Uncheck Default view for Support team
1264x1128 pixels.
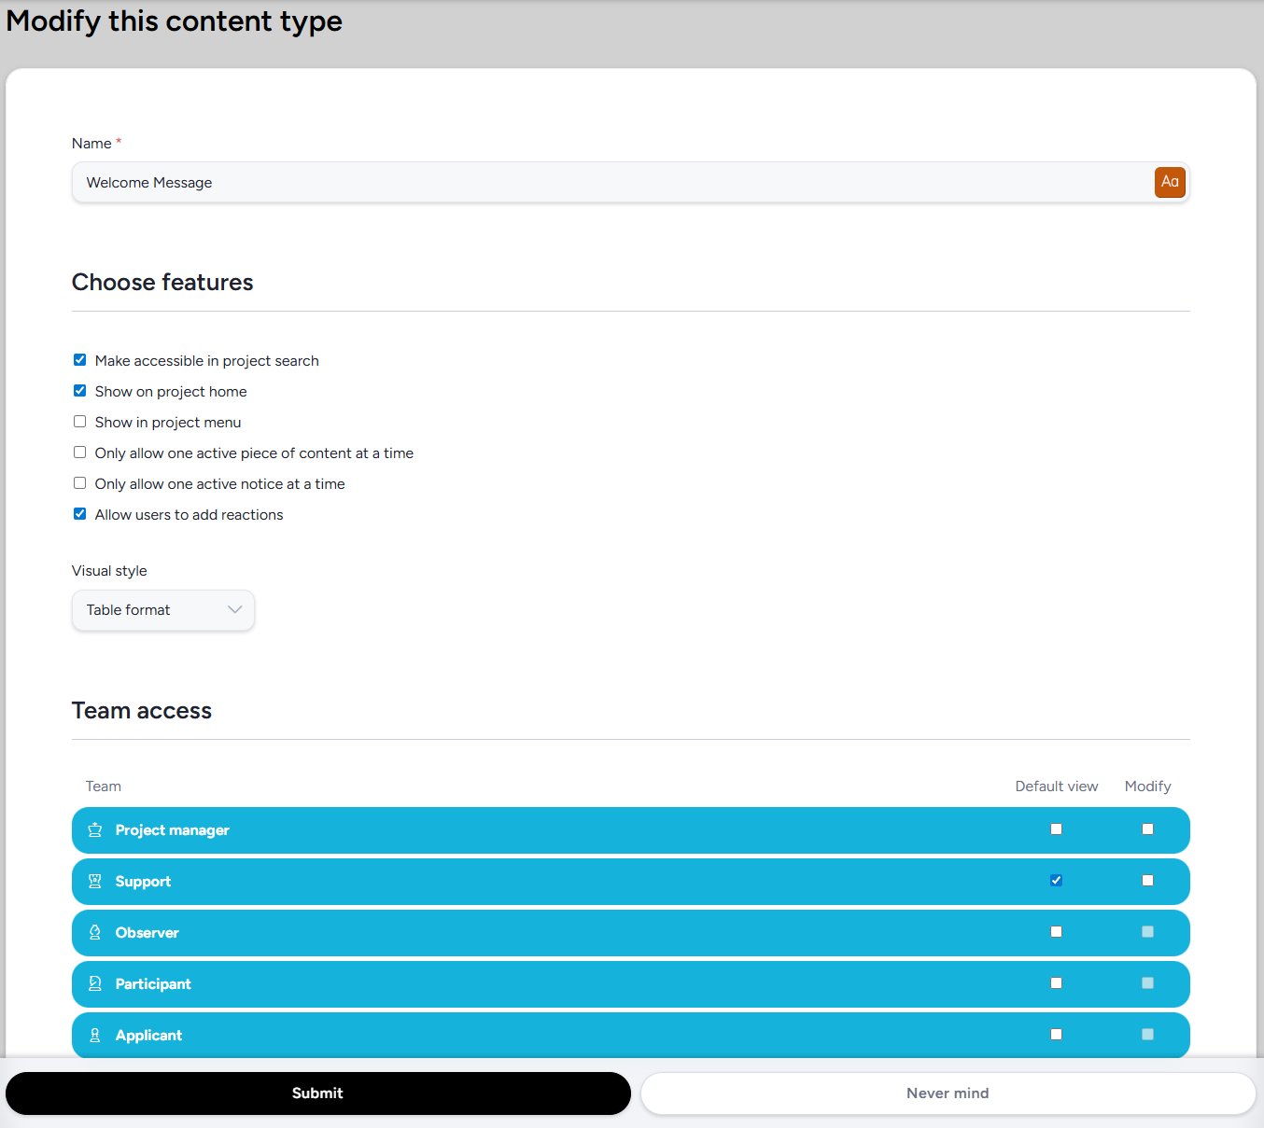(x=1056, y=881)
